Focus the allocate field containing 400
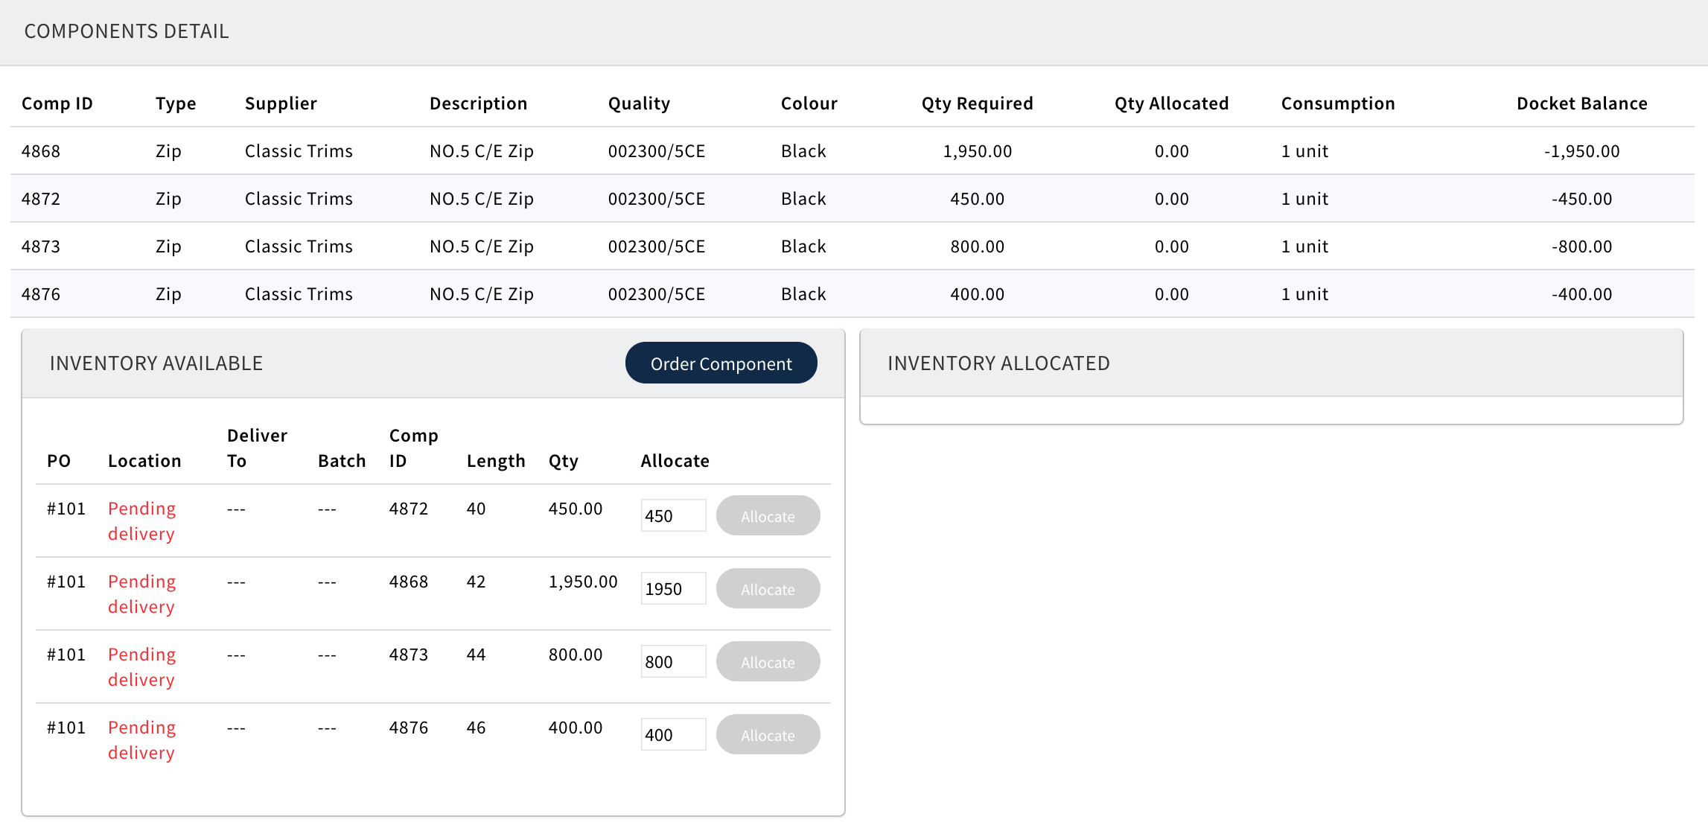The height and width of the screenshot is (837, 1708). [672, 735]
